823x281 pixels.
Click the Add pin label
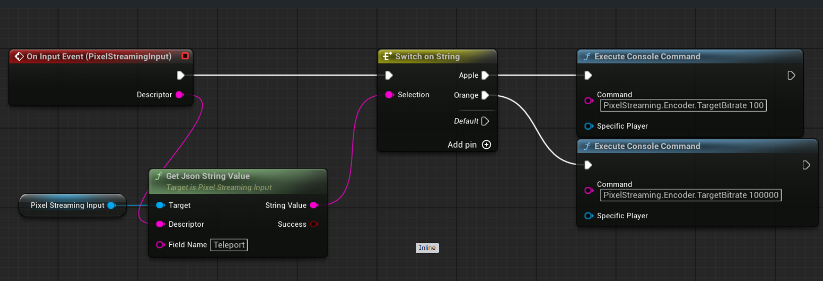pos(462,145)
